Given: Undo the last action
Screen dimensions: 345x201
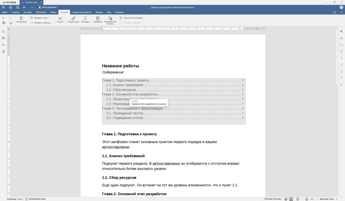Looking at the screenshot, I should click(x=25, y=7).
